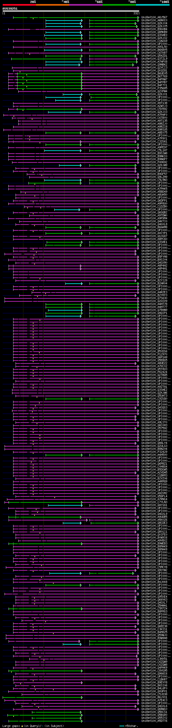Select the UniRef100_A2WYJ3 label
The image size is (172, 728).
(x=154, y=106)
